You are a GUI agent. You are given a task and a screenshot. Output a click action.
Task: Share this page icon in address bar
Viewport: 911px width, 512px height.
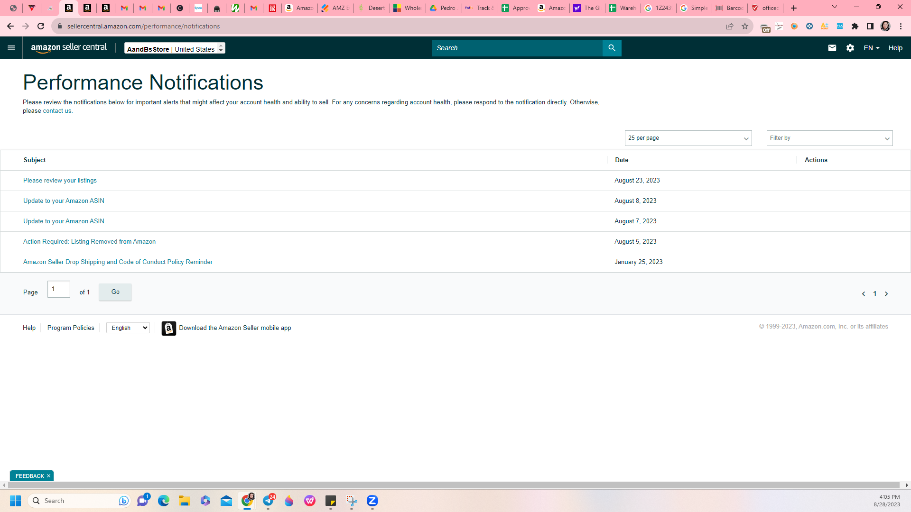point(730,26)
